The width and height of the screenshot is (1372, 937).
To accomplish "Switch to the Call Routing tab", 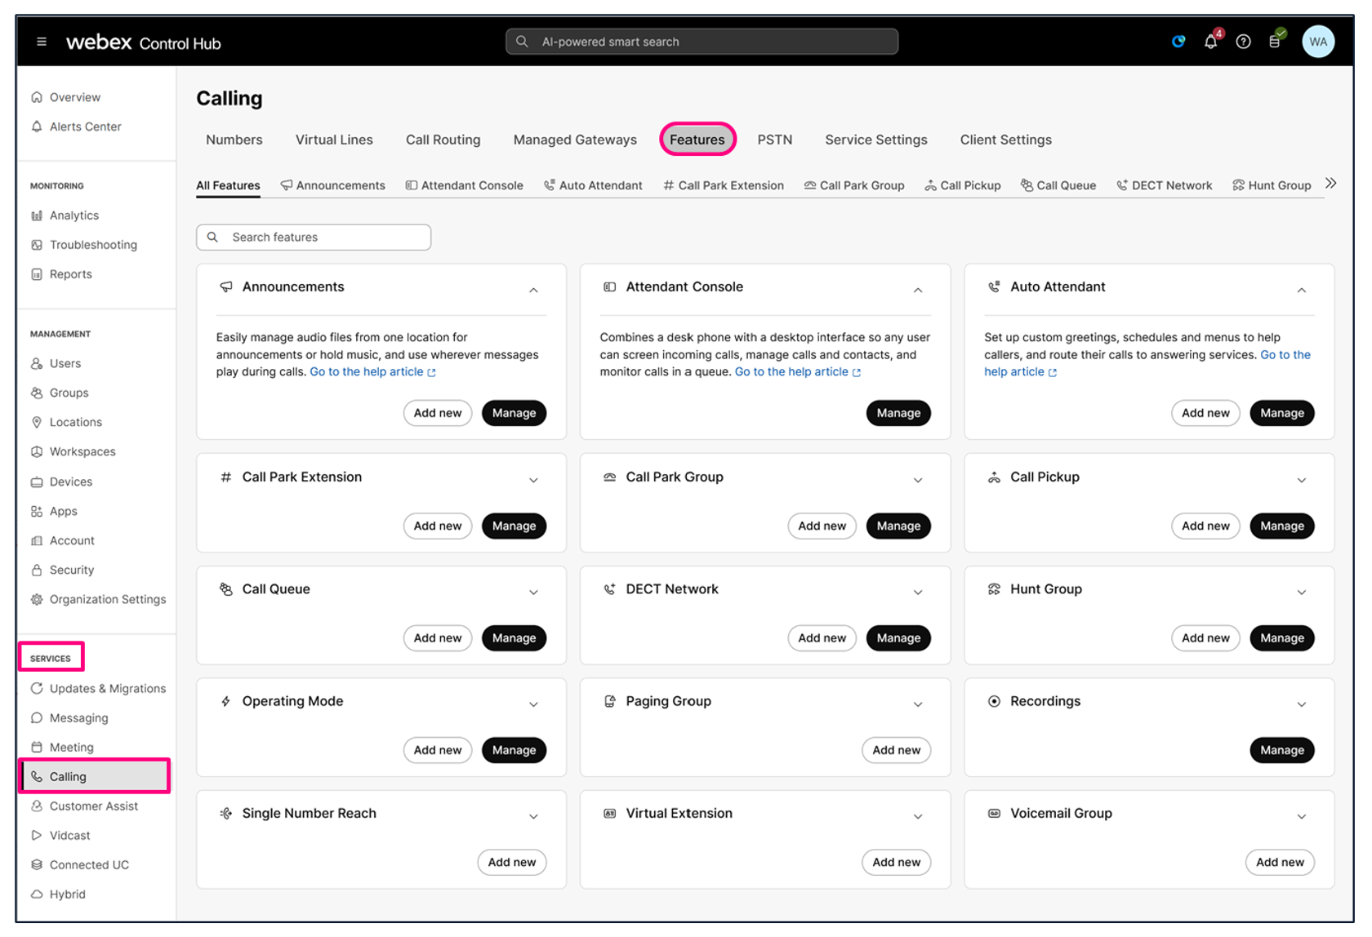I will click(x=443, y=140).
